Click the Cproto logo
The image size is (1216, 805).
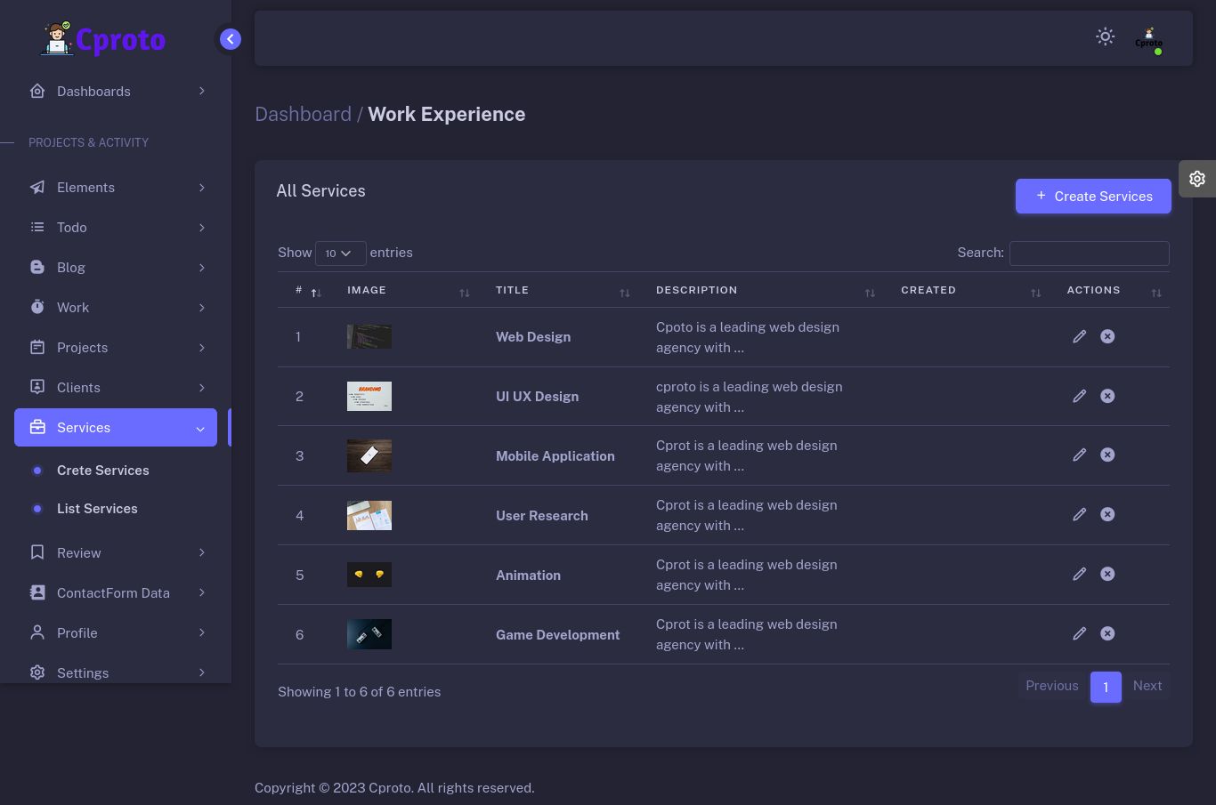tap(104, 39)
